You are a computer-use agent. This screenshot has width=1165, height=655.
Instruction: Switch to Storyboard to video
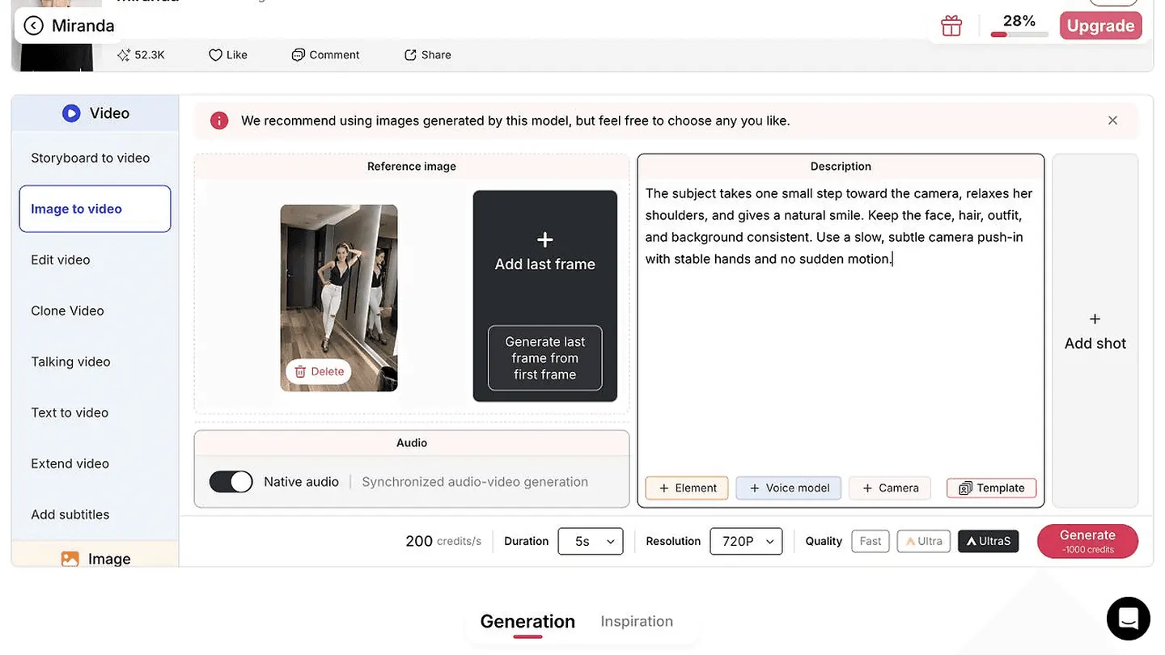(91, 158)
